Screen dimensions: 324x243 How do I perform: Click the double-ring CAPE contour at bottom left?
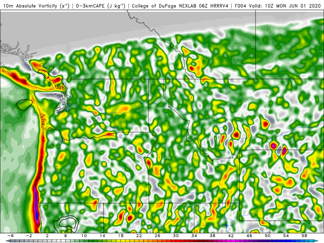pyautogui.click(x=66, y=224)
